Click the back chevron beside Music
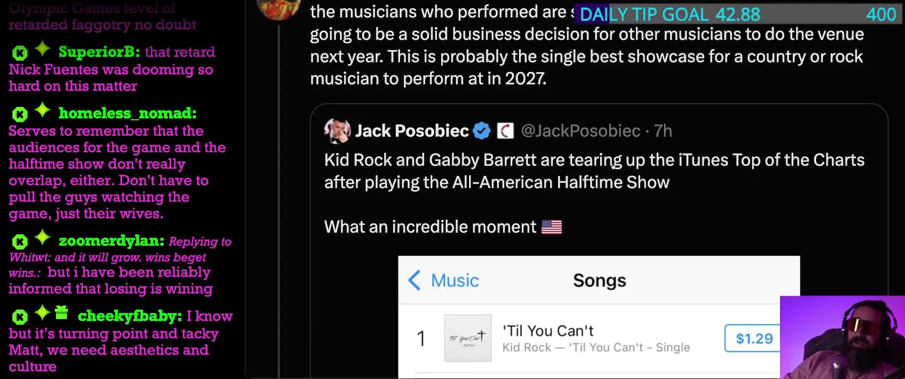 pyautogui.click(x=414, y=280)
